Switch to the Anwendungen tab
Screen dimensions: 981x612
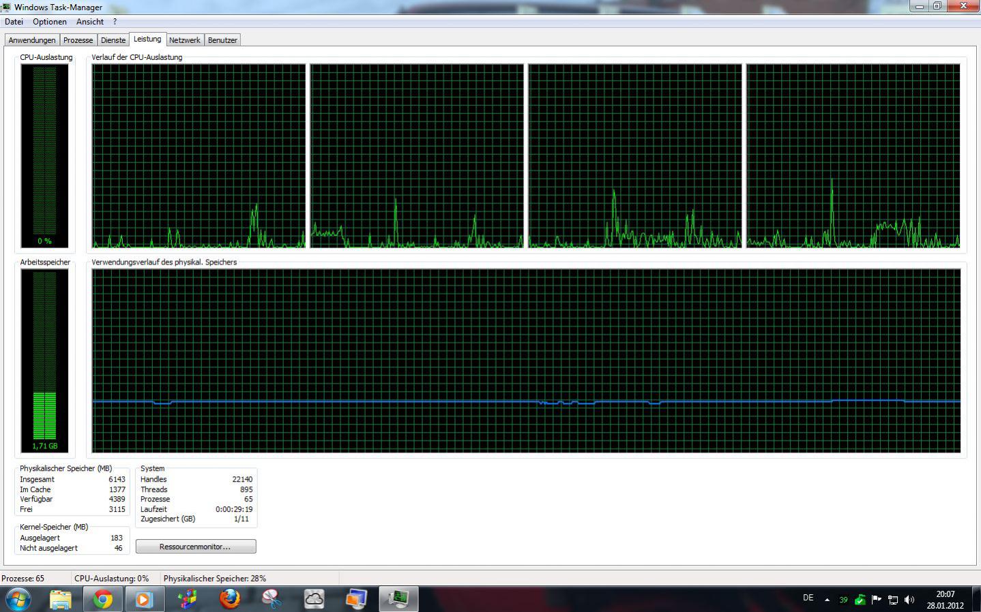point(32,40)
